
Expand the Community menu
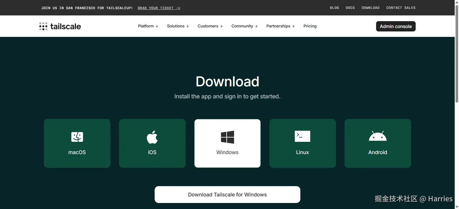click(245, 26)
